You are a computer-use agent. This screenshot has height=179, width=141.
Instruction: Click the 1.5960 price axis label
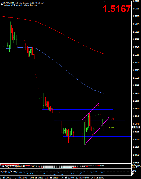[136, 16]
